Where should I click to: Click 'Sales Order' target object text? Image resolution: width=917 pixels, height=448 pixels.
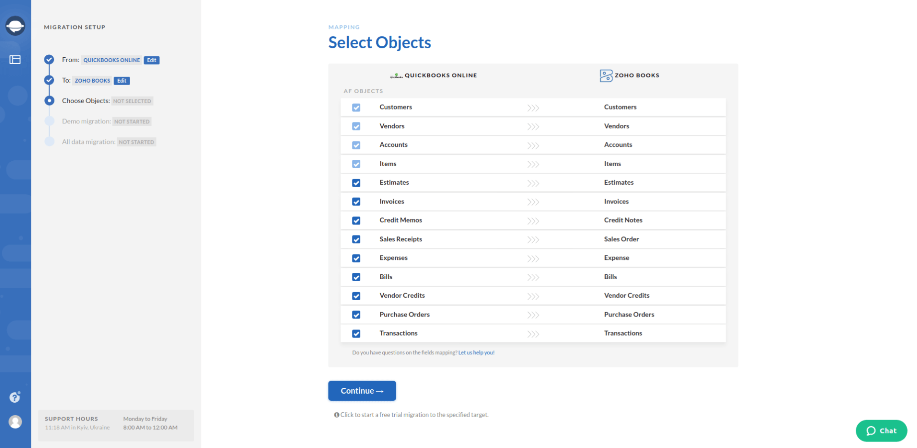pyautogui.click(x=621, y=239)
